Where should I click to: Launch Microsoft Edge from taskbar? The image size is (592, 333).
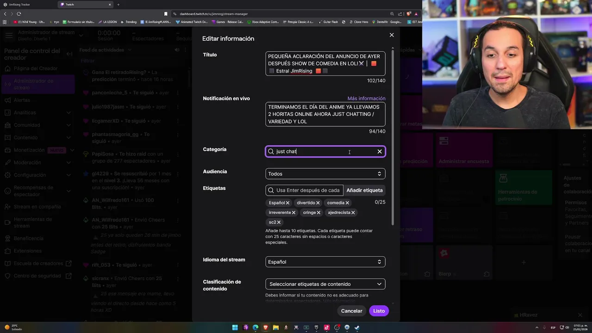[255, 327]
